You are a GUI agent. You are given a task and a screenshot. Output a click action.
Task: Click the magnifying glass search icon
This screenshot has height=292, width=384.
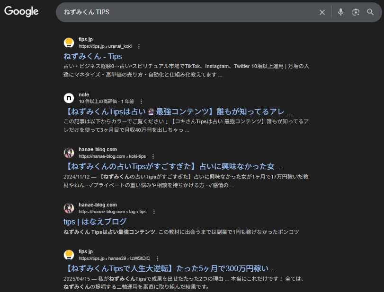(370, 12)
